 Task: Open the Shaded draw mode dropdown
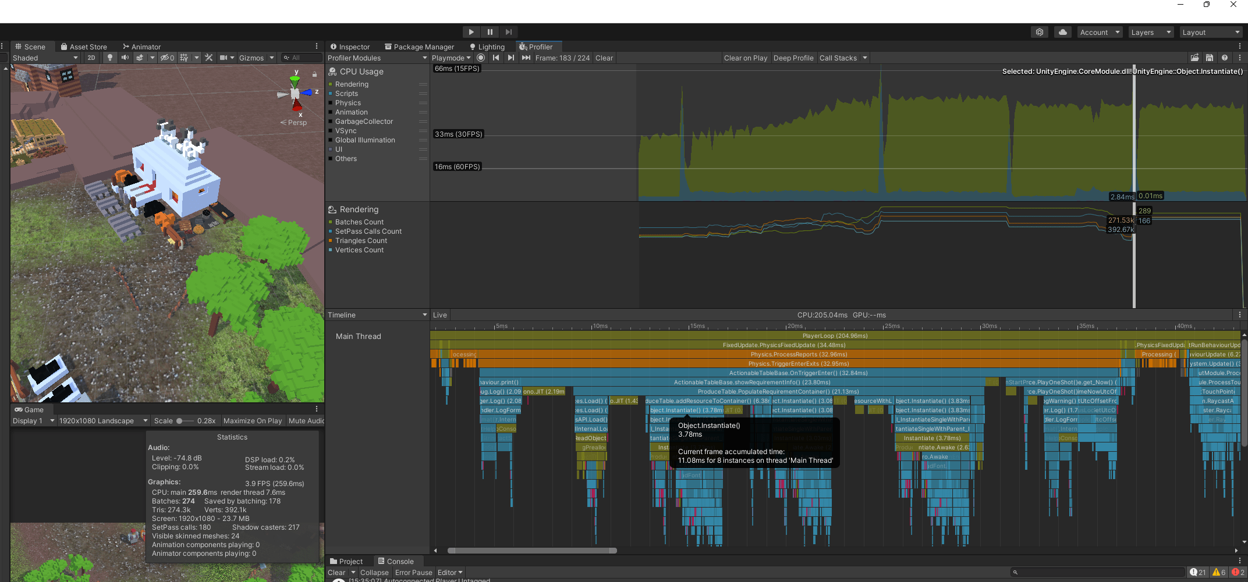45,58
